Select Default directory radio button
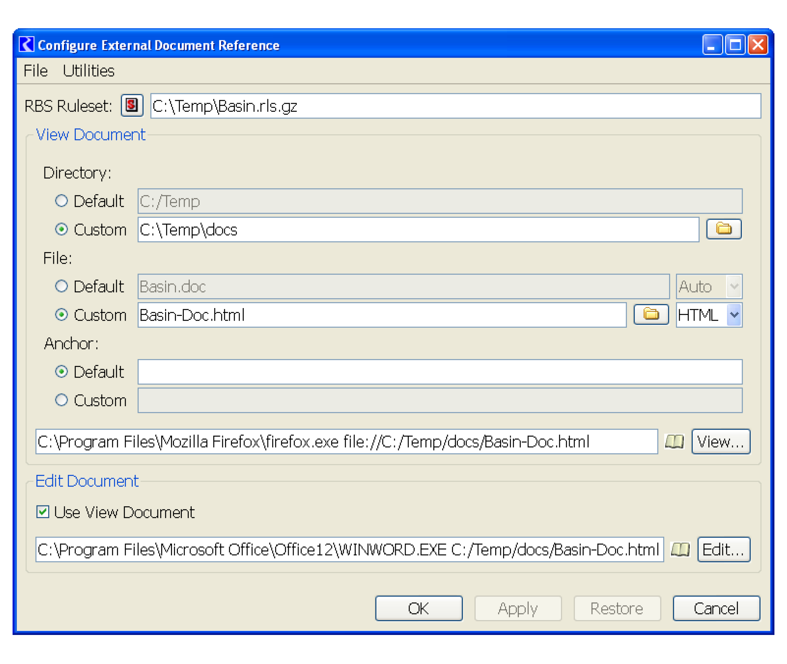The height and width of the screenshot is (664, 787). 61,201
